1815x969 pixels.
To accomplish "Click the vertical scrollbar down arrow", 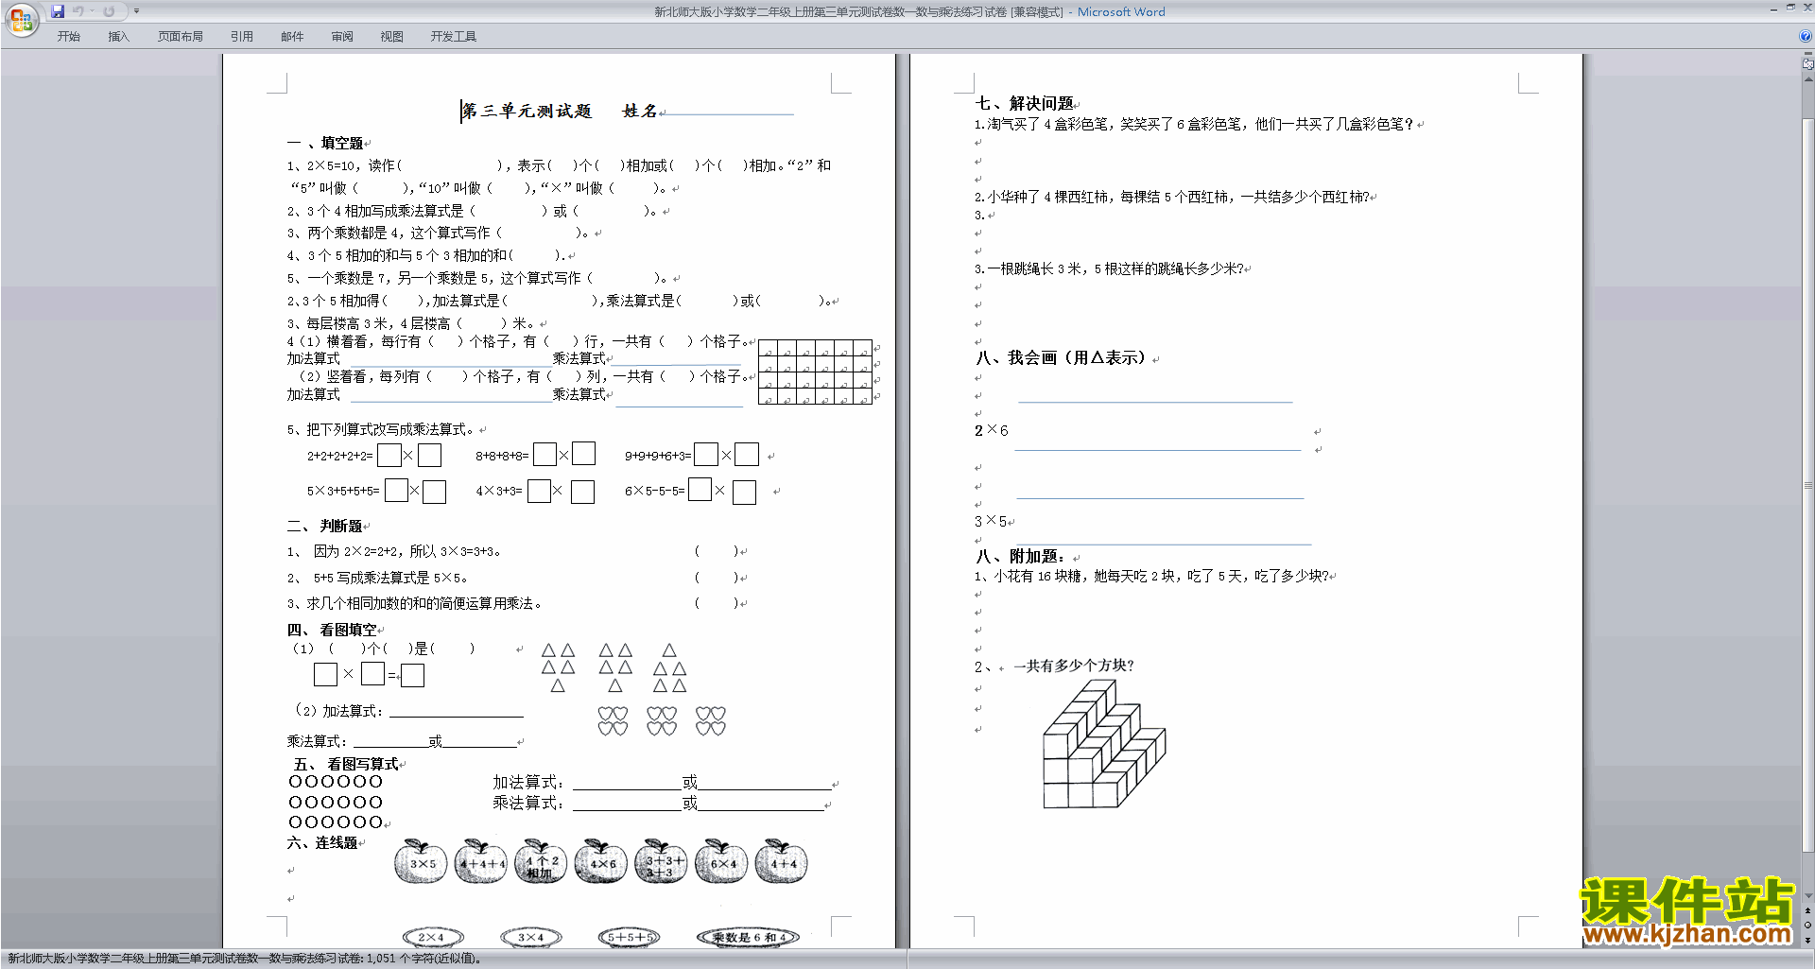I will [x=1808, y=896].
